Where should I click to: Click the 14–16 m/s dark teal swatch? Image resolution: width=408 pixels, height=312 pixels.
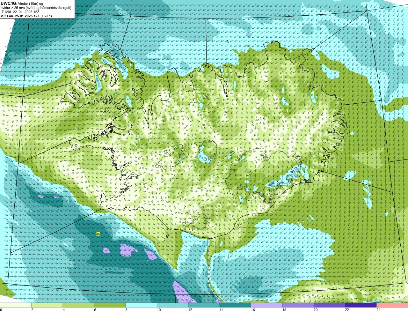click(236, 305)
